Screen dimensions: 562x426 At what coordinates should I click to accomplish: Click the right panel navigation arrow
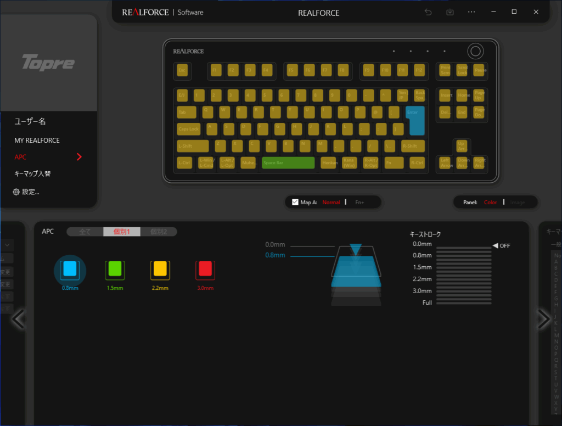point(544,318)
